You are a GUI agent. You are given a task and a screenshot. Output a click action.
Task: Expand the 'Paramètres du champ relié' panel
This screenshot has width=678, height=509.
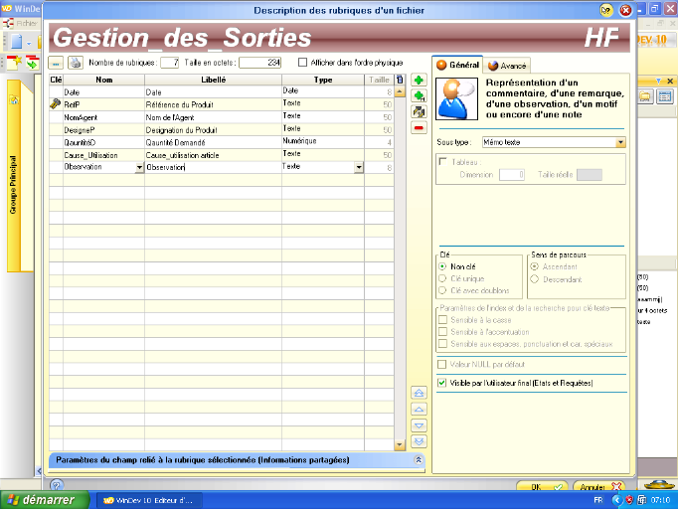click(x=419, y=461)
